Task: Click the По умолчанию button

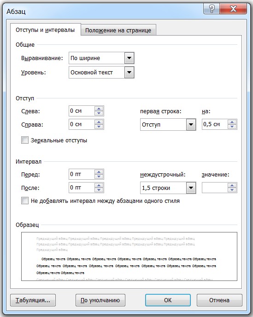Action: 100,300
